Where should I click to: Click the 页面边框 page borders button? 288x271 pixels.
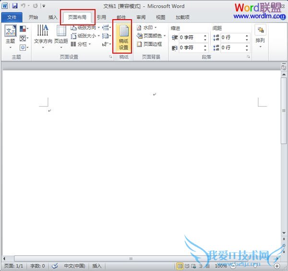click(149, 44)
